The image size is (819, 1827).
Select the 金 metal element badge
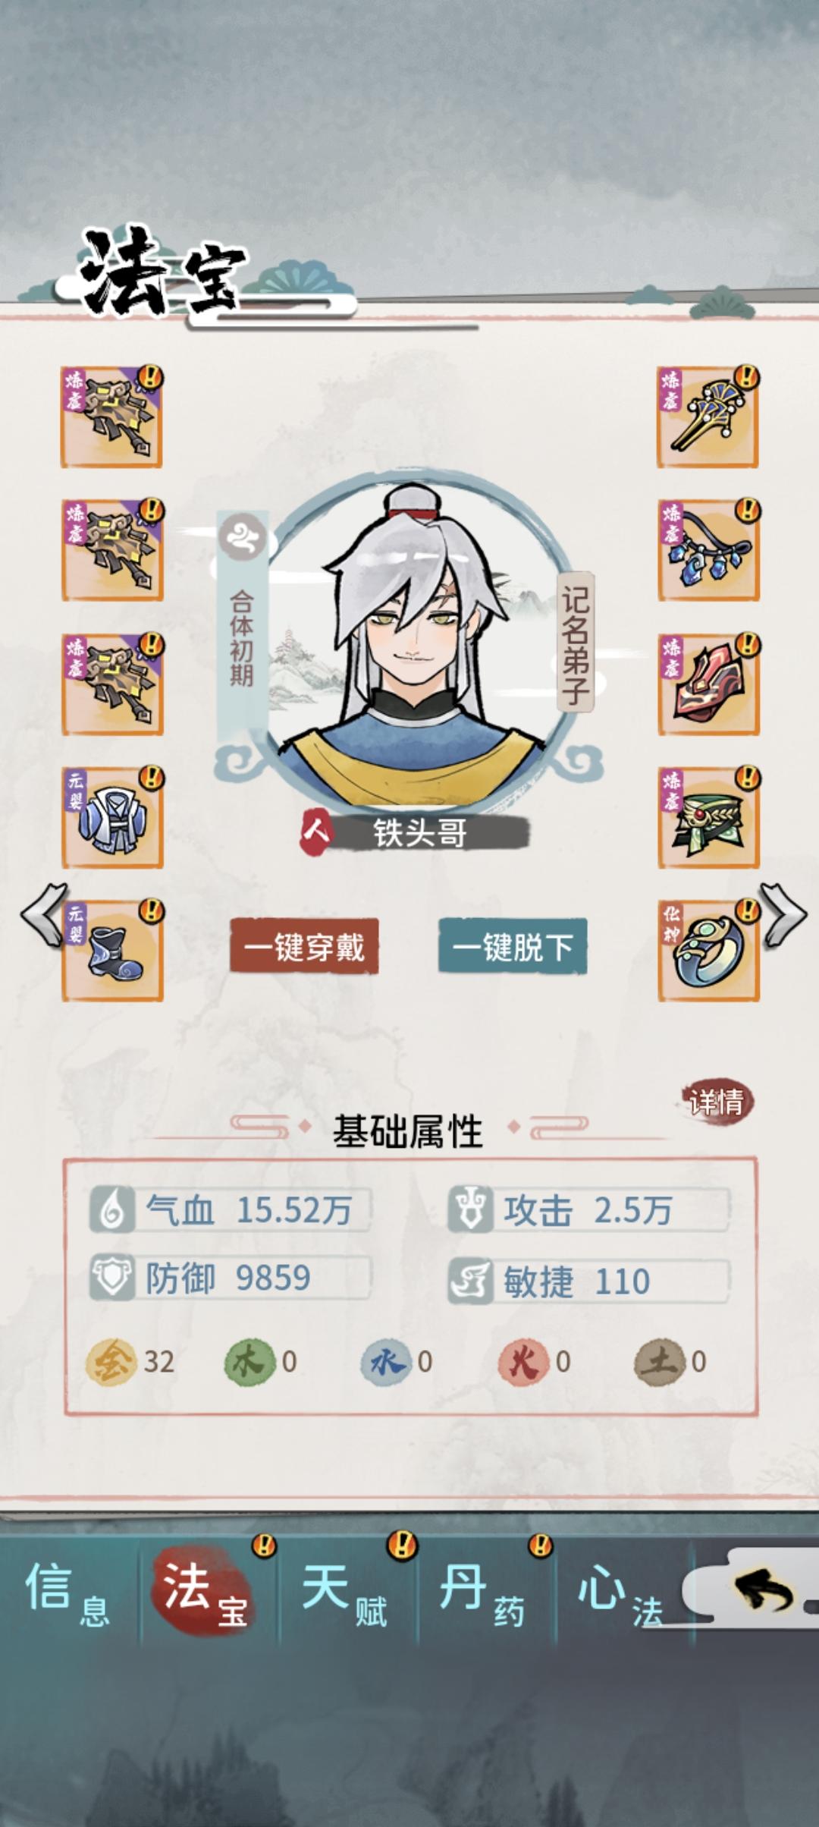(111, 1362)
